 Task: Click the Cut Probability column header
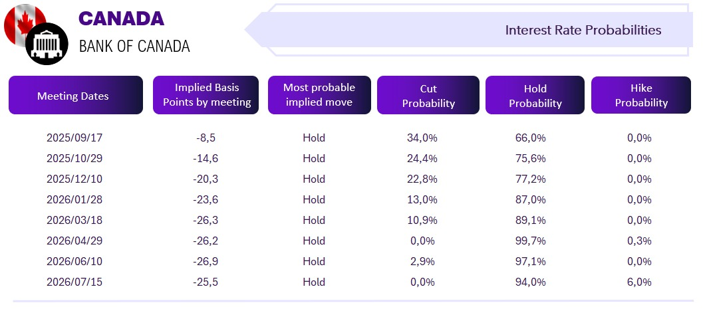pos(428,95)
